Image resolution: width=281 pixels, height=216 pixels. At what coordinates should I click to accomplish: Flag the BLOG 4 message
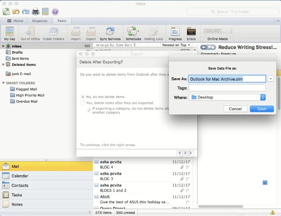pyautogui.click(x=187, y=167)
